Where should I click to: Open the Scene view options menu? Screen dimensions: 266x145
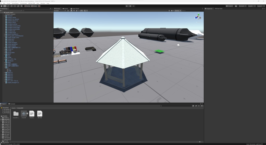click(x=202, y=9)
